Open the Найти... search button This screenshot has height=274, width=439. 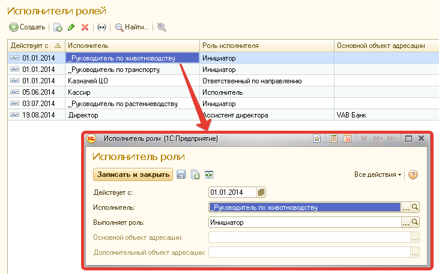tap(132, 27)
